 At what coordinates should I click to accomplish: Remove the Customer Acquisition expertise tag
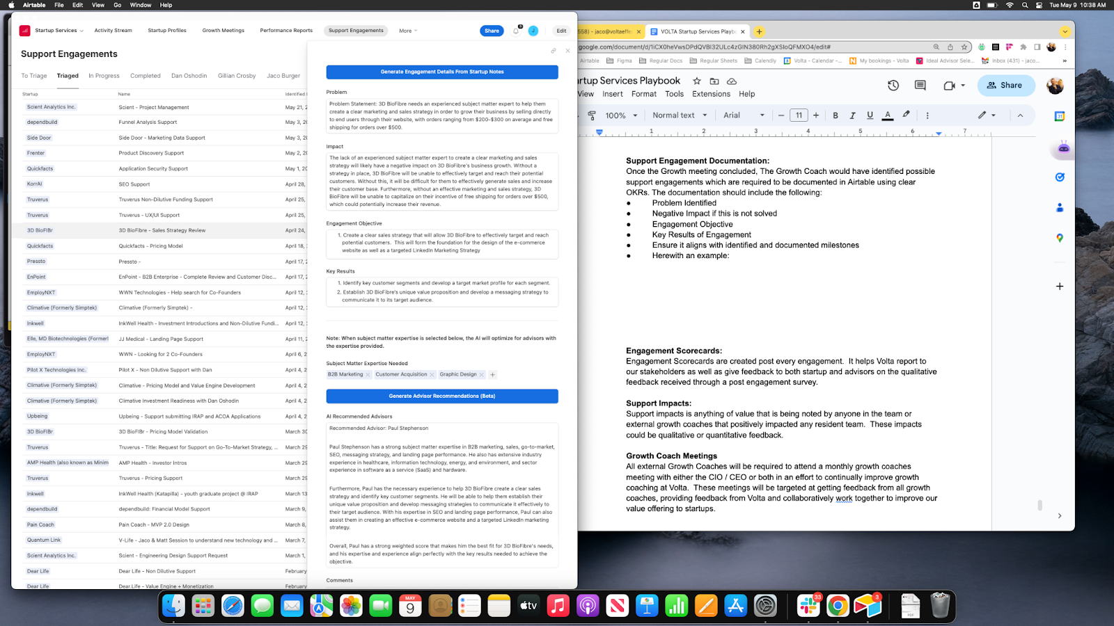[x=432, y=374]
